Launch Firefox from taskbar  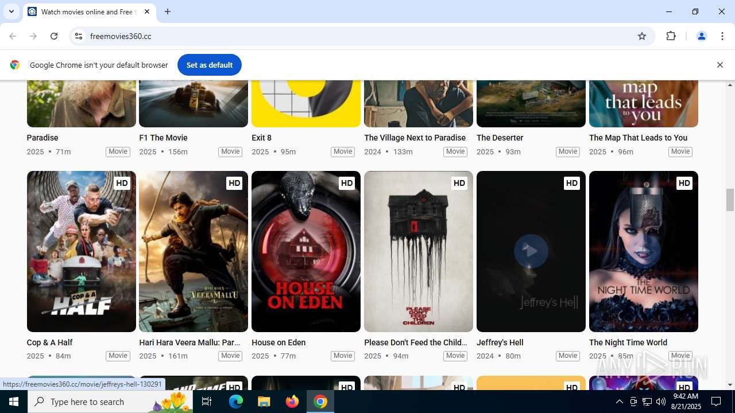[x=292, y=402]
